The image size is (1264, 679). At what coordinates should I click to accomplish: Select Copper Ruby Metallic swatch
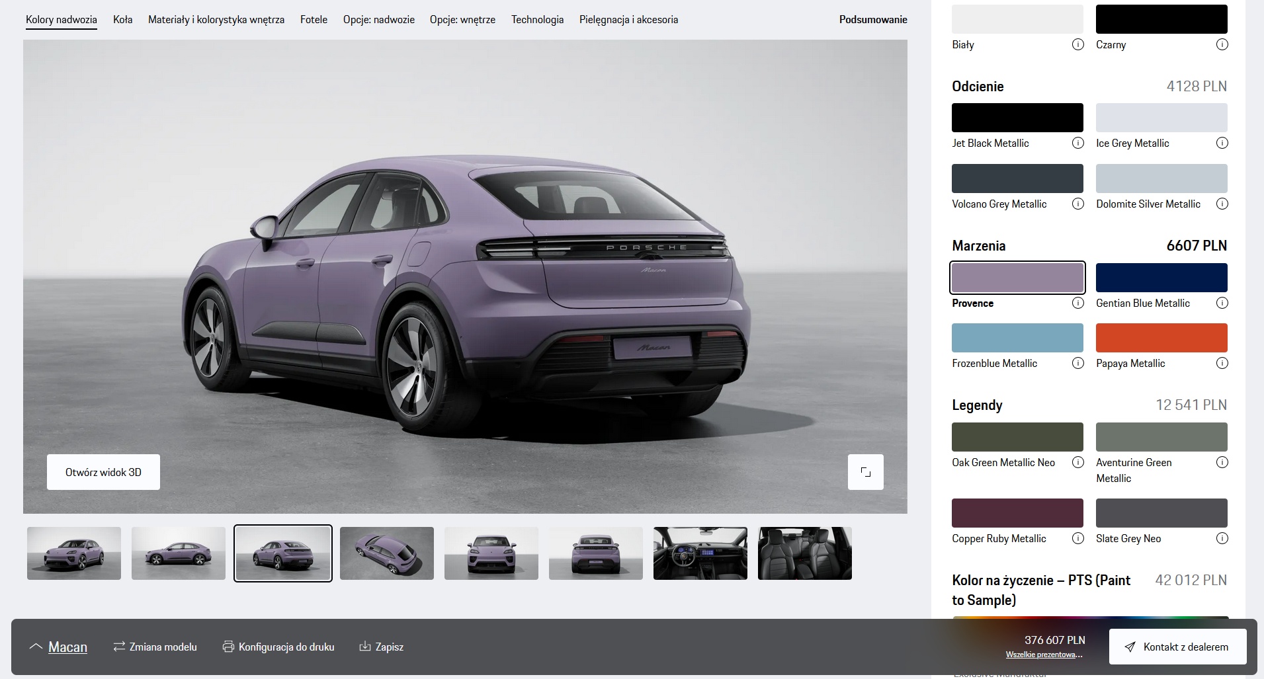click(1017, 513)
